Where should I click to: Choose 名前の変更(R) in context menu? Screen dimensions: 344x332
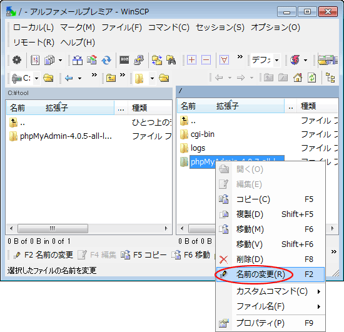pyautogui.click(x=270, y=274)
